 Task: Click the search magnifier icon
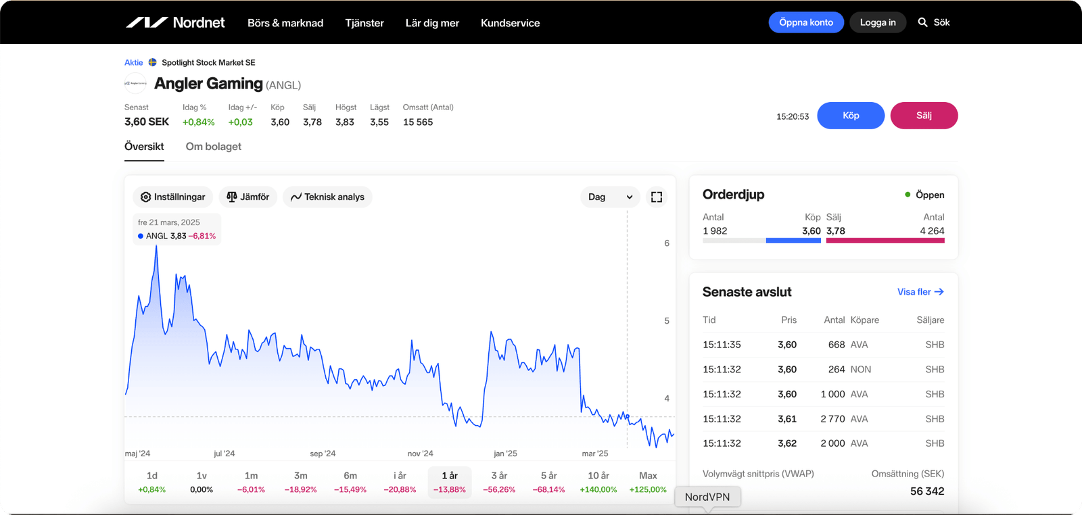[x=922, y=22]
